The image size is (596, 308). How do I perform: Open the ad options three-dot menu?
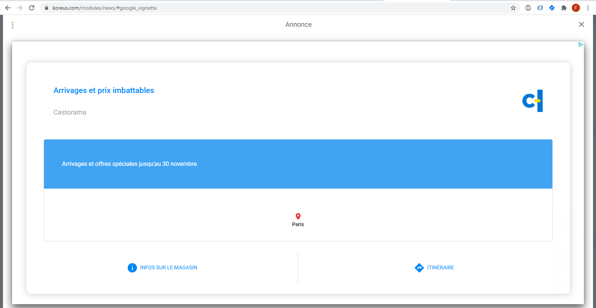point(13,25)
